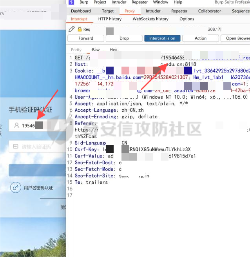250x257 pixels.
Task: Open the Repeater menu in the menu bar
Action: [x=139, y=2]
